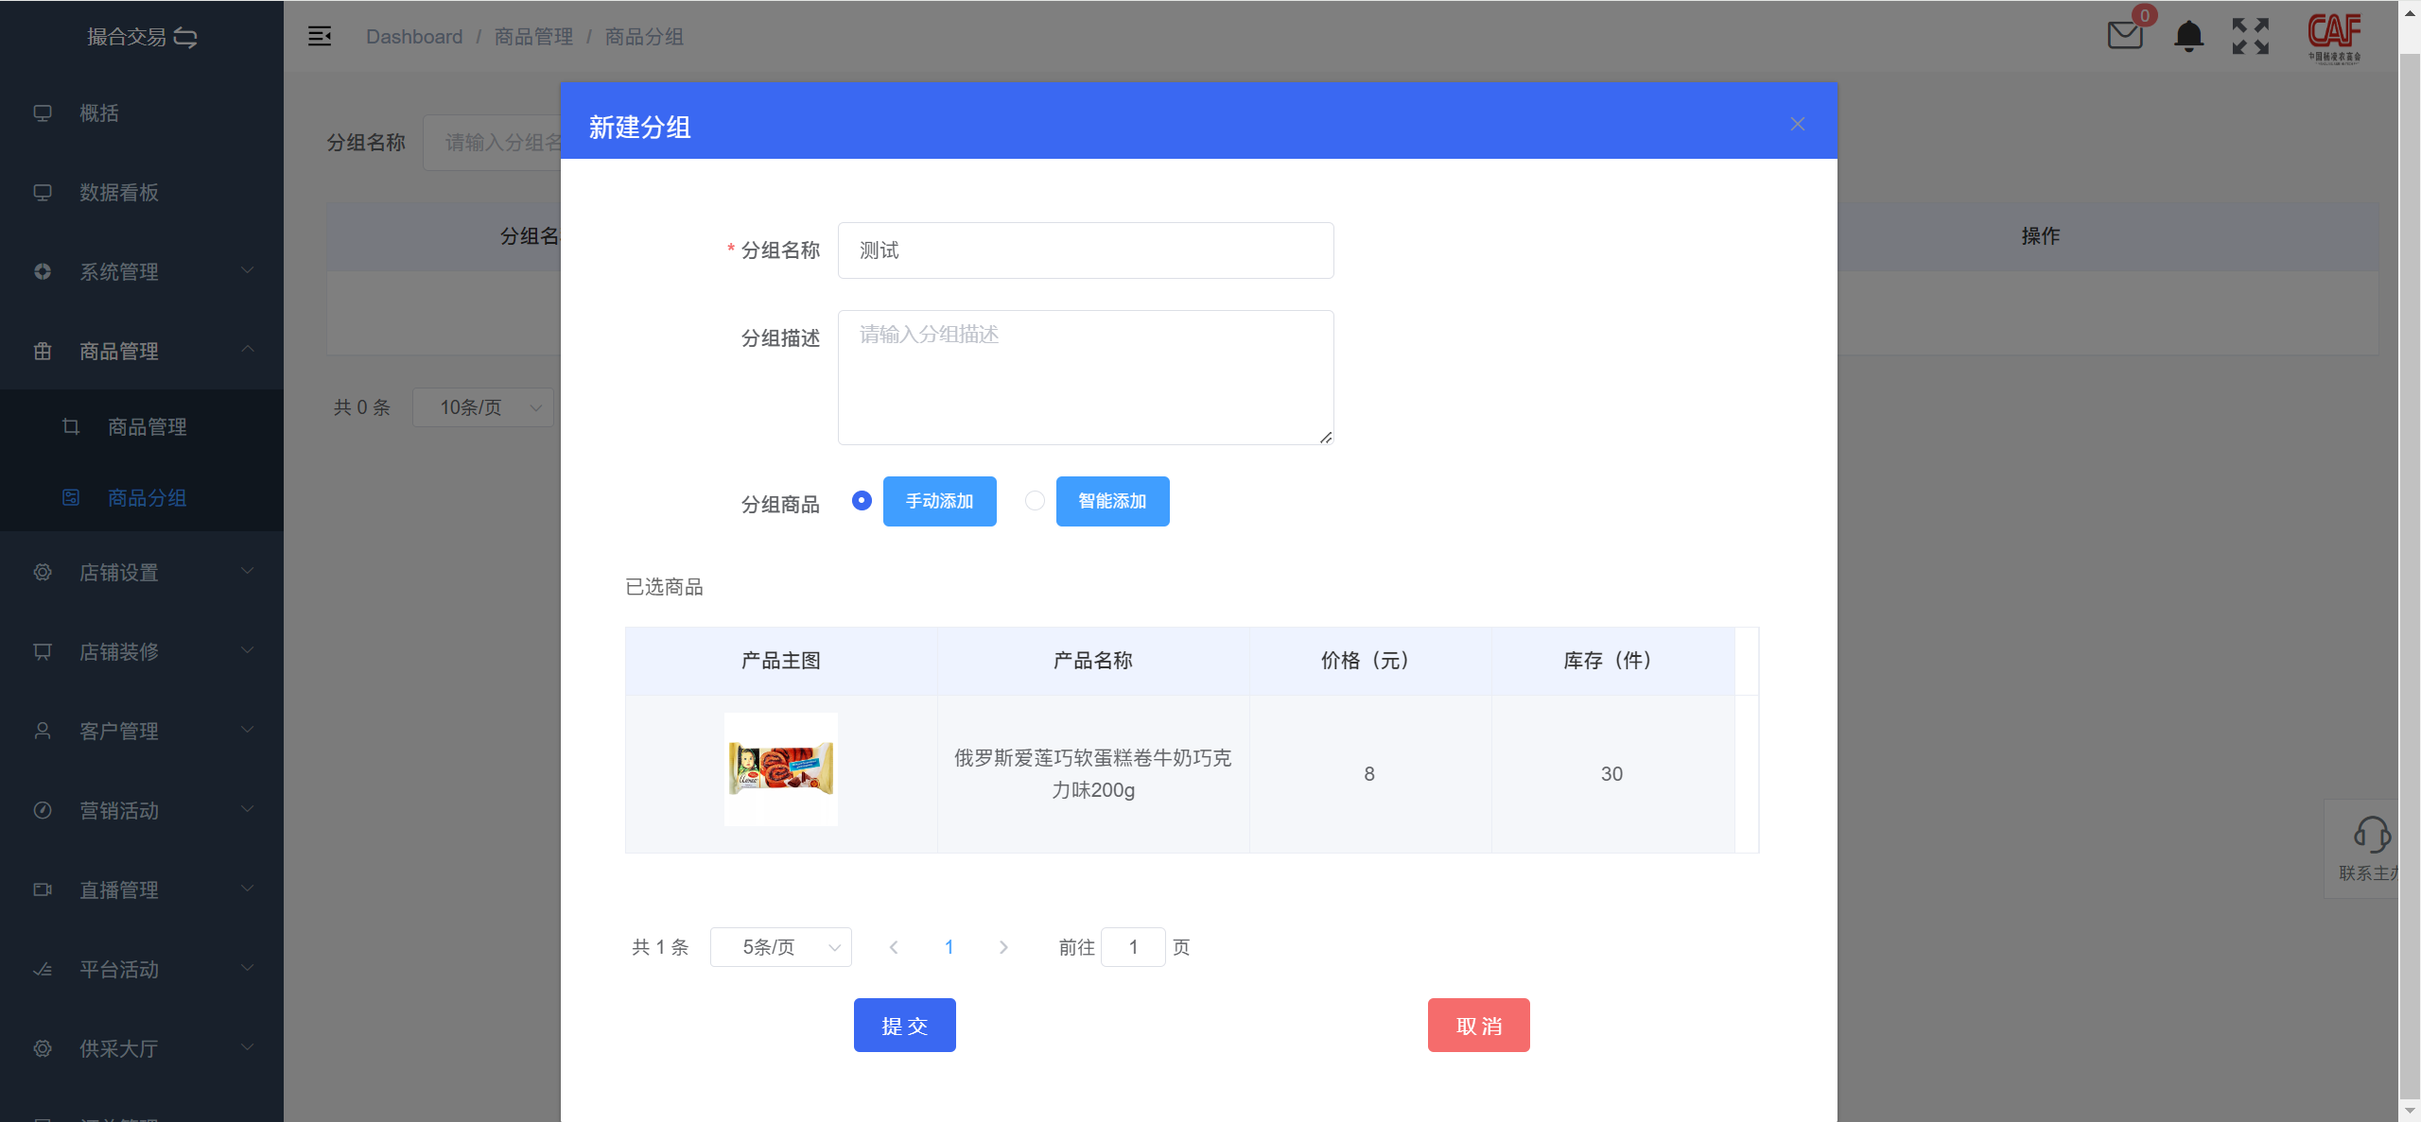Image resolution: width=2421 pixels, height=1122 pixels.
Task: Go to 商品分组 submenu item
Action: 147,497
